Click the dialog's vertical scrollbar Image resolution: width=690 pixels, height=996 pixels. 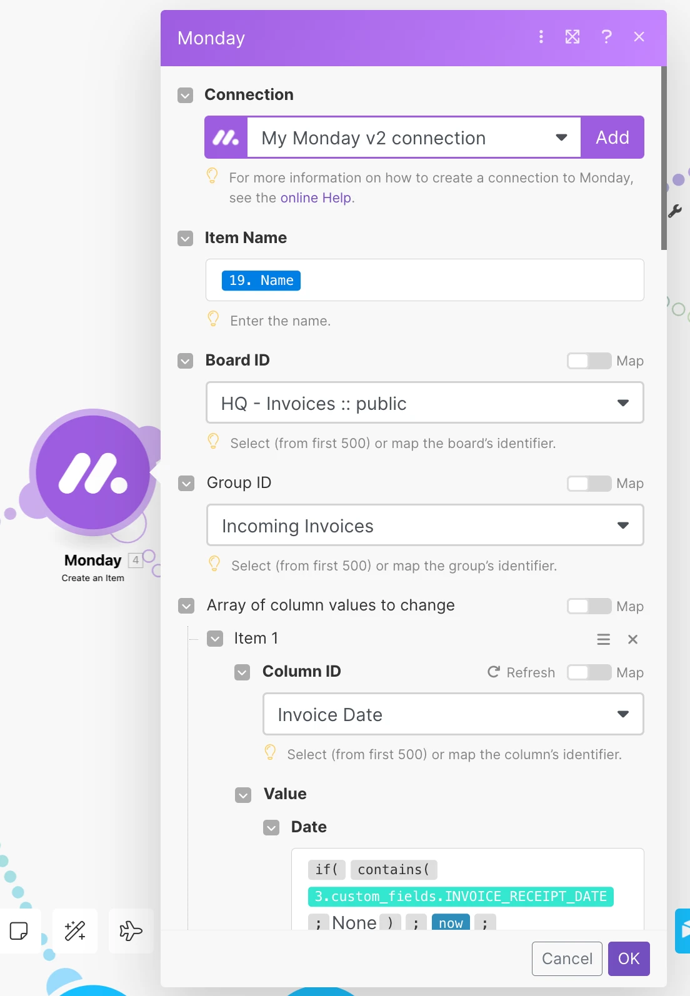tap(664, 157)
